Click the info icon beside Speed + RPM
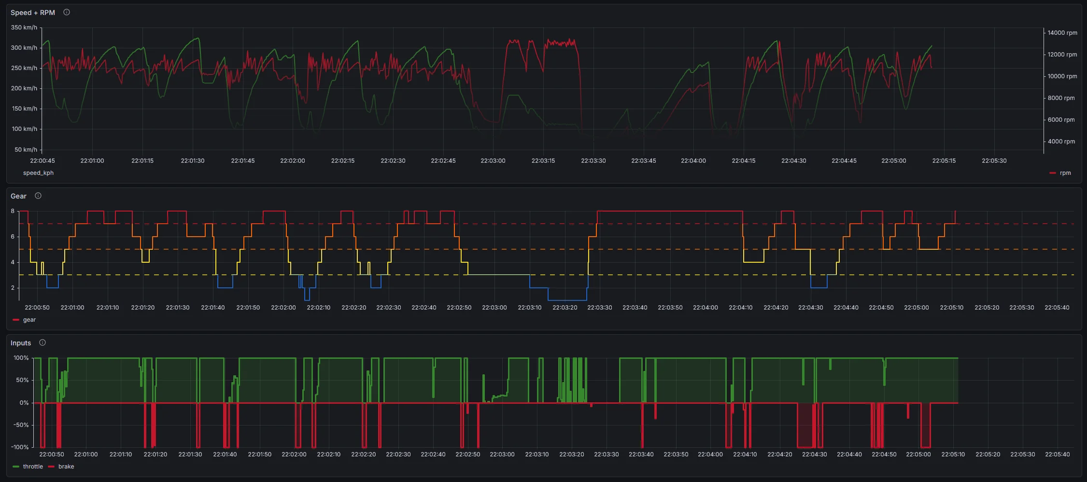This screenshot has height=482, width=1087. (x=67, y=13)
